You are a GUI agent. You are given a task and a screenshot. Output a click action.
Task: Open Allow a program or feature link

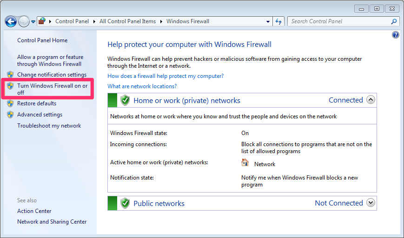[50, 60]
